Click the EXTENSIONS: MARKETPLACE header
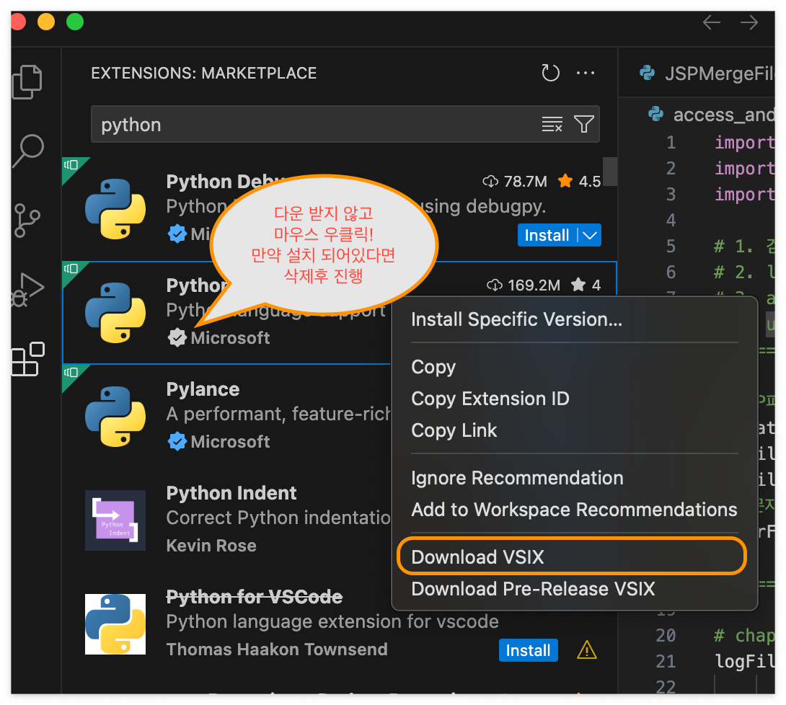The image size is (786, 705). pos(203,73)
